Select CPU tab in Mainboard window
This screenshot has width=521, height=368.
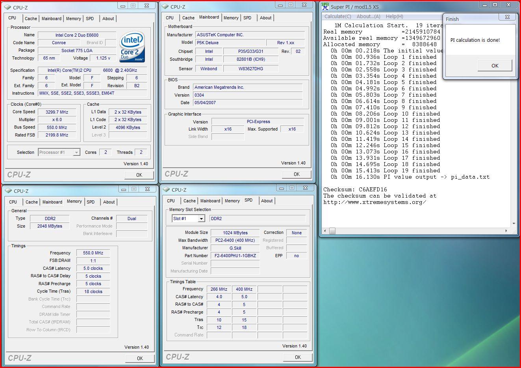coord(170,18)
